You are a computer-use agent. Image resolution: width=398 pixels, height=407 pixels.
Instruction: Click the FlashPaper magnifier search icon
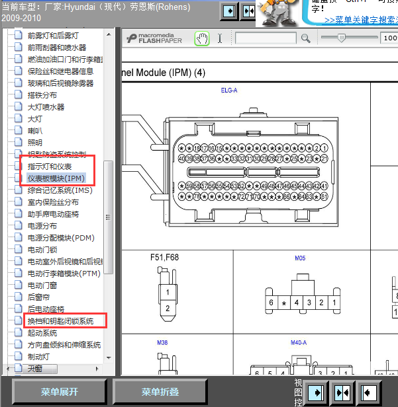305,38
